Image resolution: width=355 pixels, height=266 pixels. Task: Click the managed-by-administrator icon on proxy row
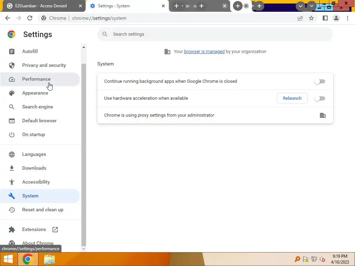323,115
